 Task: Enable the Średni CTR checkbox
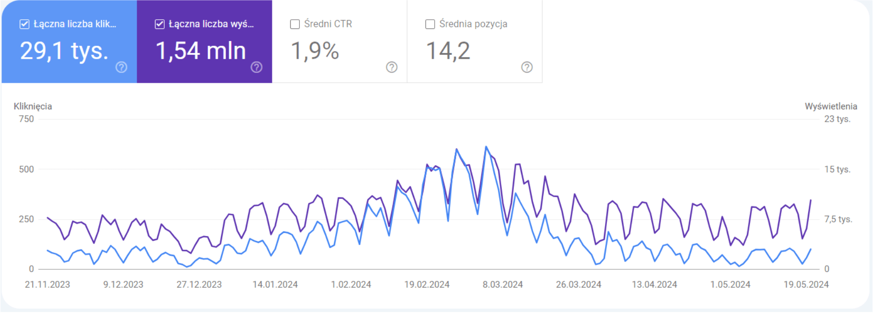click(295, 24)
